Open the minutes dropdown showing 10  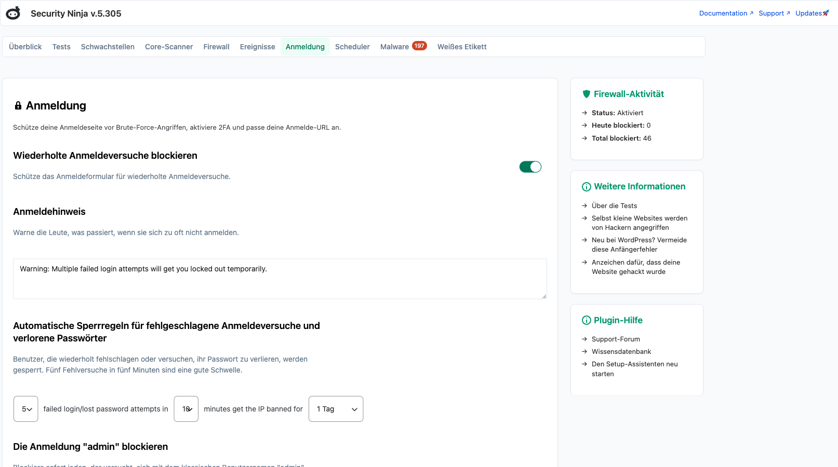186,409
